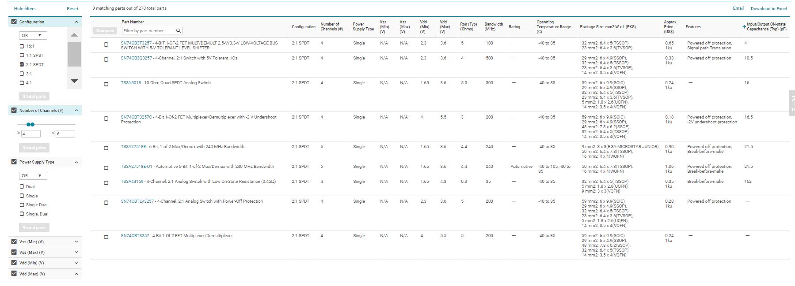
Task: Toggle the Configuration filter checkbox
Action: [x=14, y=22]
